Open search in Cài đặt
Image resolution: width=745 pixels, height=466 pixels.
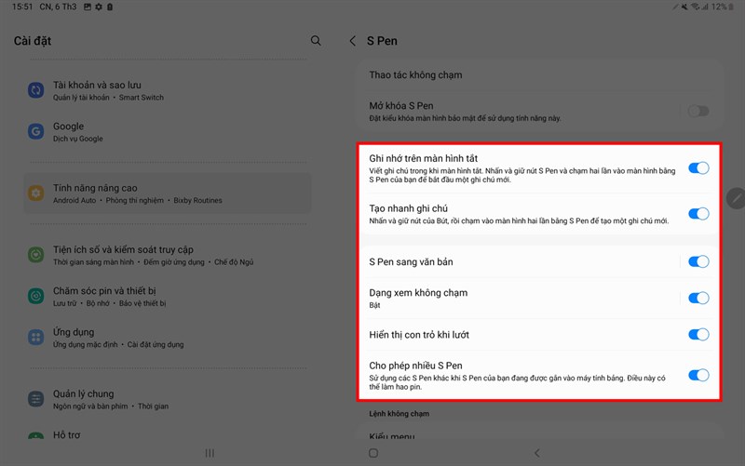316,41
